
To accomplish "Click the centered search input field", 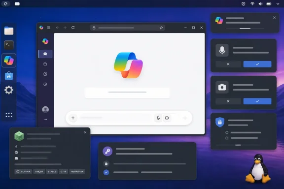I will [127, 93].
